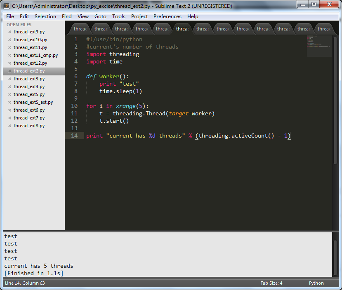
Task: Close thread_ext6.py with its x icon
Action: 9,110
